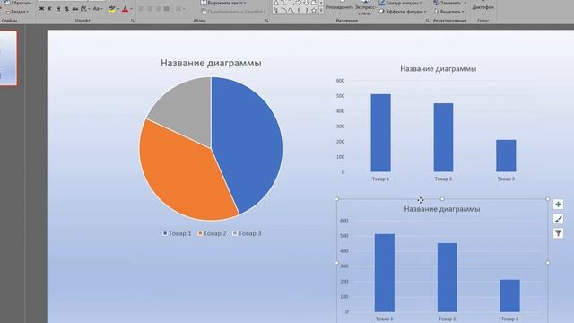Screen dimensions: 574x323
Task: Expand the shapes gallery more arrow
Action: 321,10
